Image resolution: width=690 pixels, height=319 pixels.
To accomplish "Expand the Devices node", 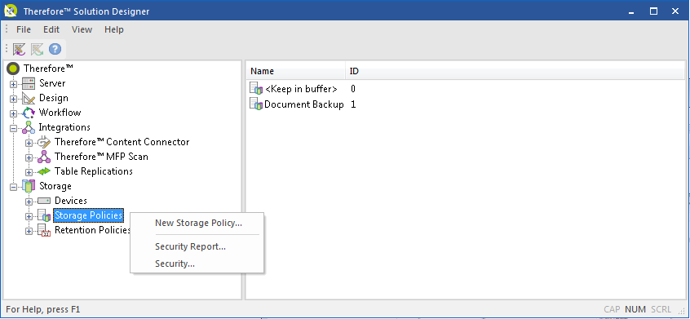I will tap(29, 202).
